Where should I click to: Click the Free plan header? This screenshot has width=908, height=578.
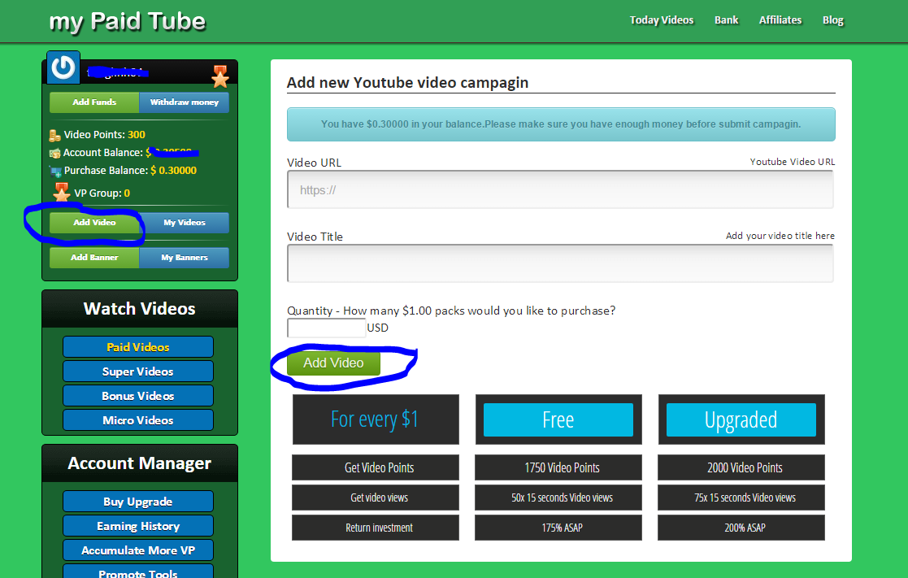point(558,420)
